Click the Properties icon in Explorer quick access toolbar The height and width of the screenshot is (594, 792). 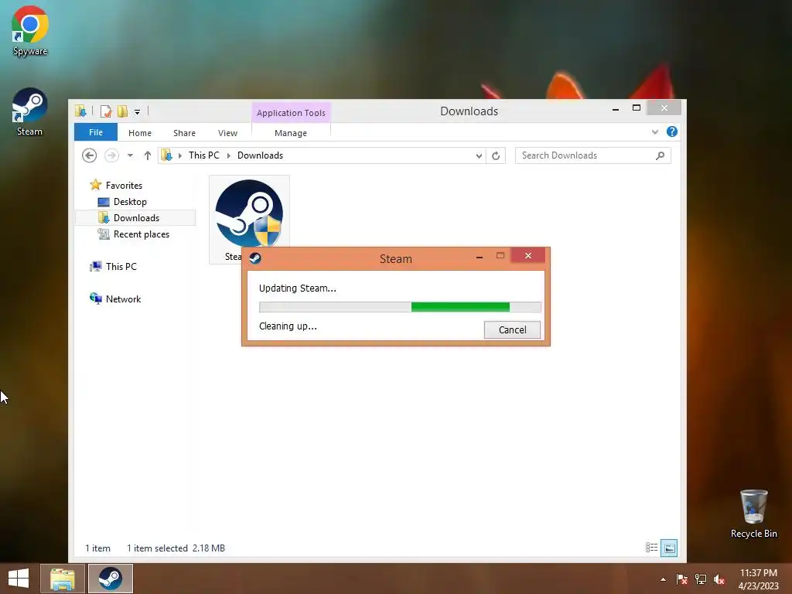point(105,111)
